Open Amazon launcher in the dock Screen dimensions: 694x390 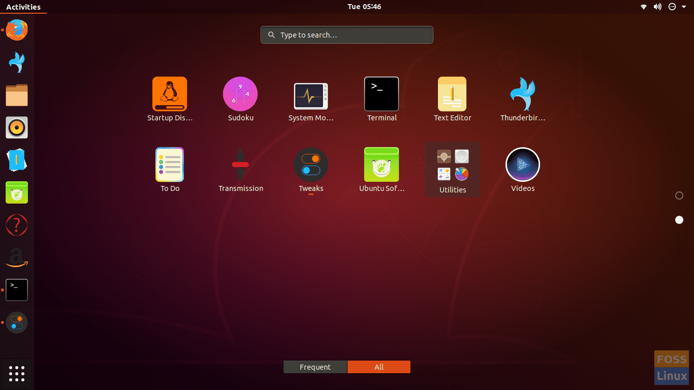point(17,257)
